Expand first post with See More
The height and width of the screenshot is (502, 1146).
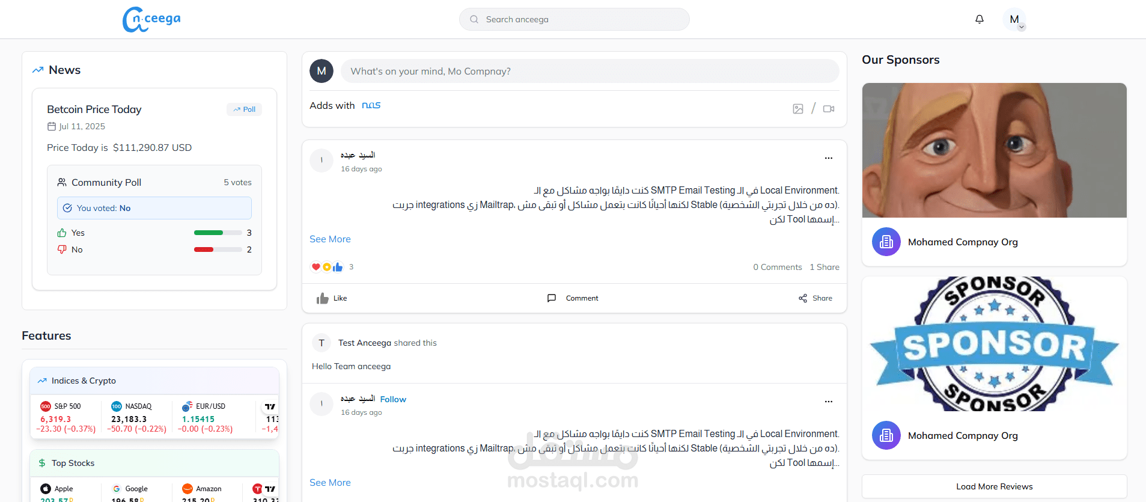330,239
